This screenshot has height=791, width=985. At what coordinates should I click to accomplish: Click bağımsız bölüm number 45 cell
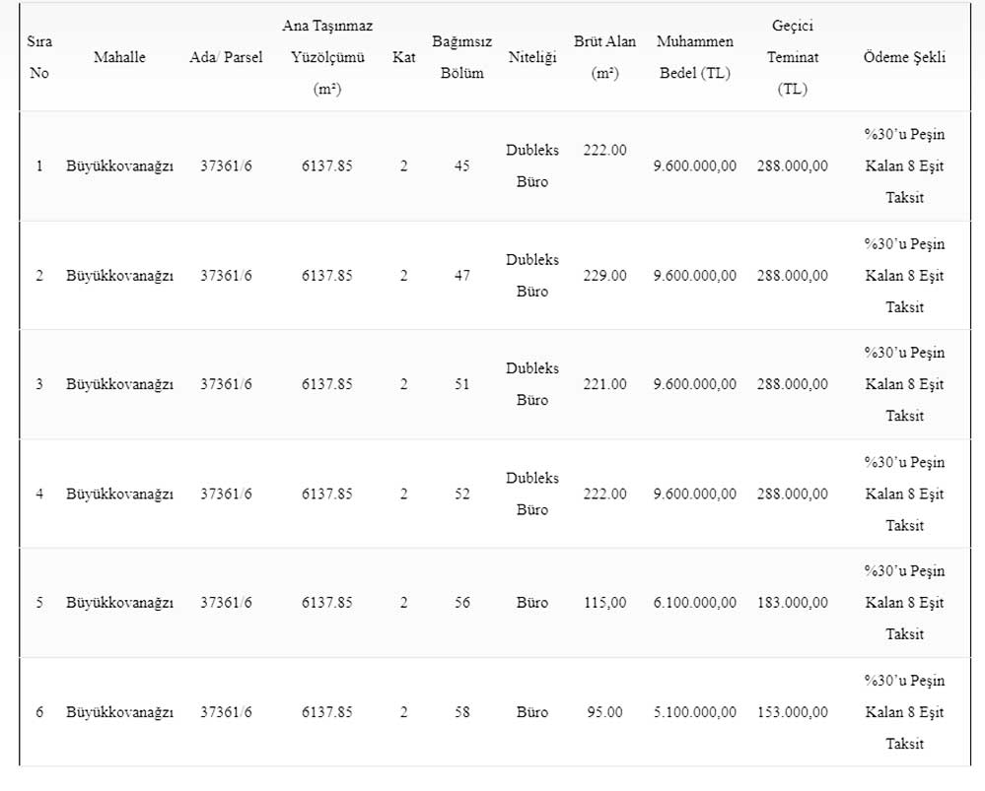click(462, 165)
